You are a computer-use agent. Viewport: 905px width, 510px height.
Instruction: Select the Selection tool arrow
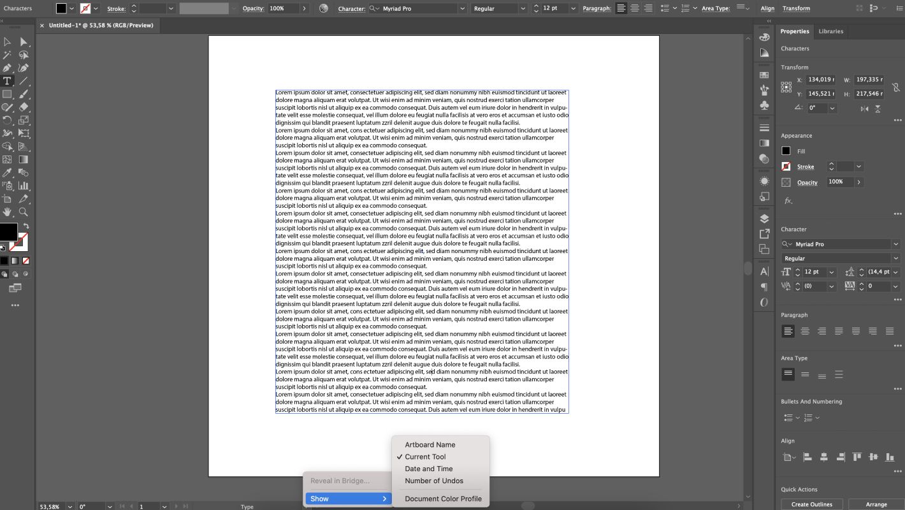click(7, 42)
